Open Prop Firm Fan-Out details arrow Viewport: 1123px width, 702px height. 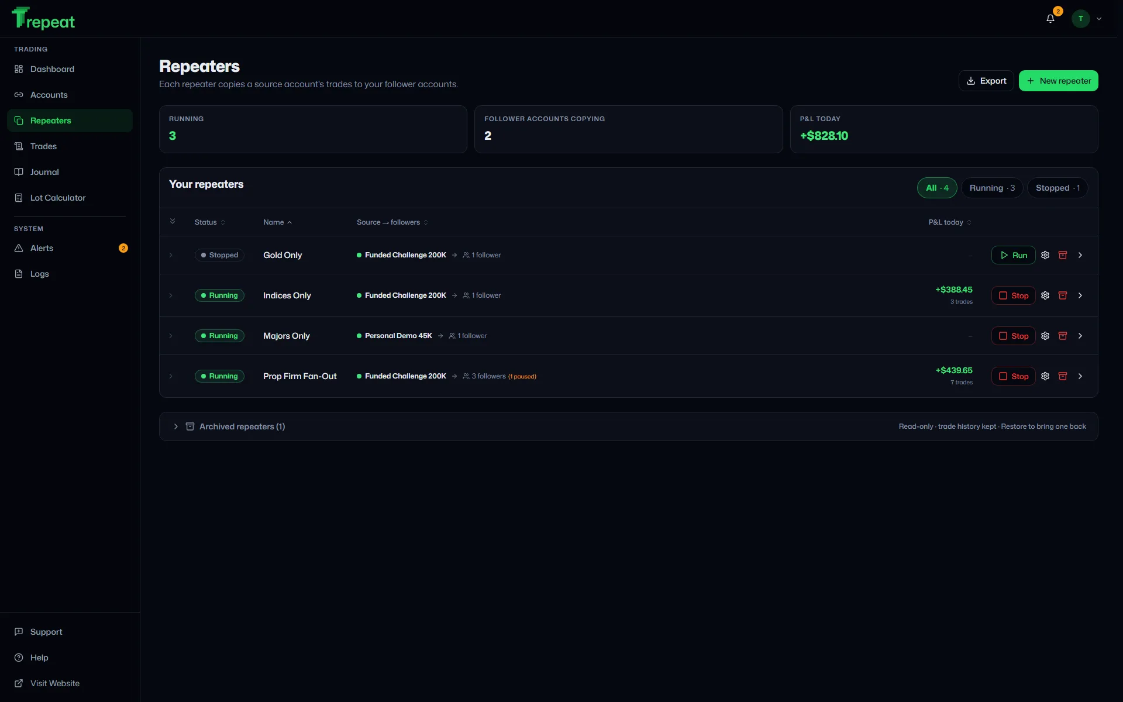[x=1080, y=376]
